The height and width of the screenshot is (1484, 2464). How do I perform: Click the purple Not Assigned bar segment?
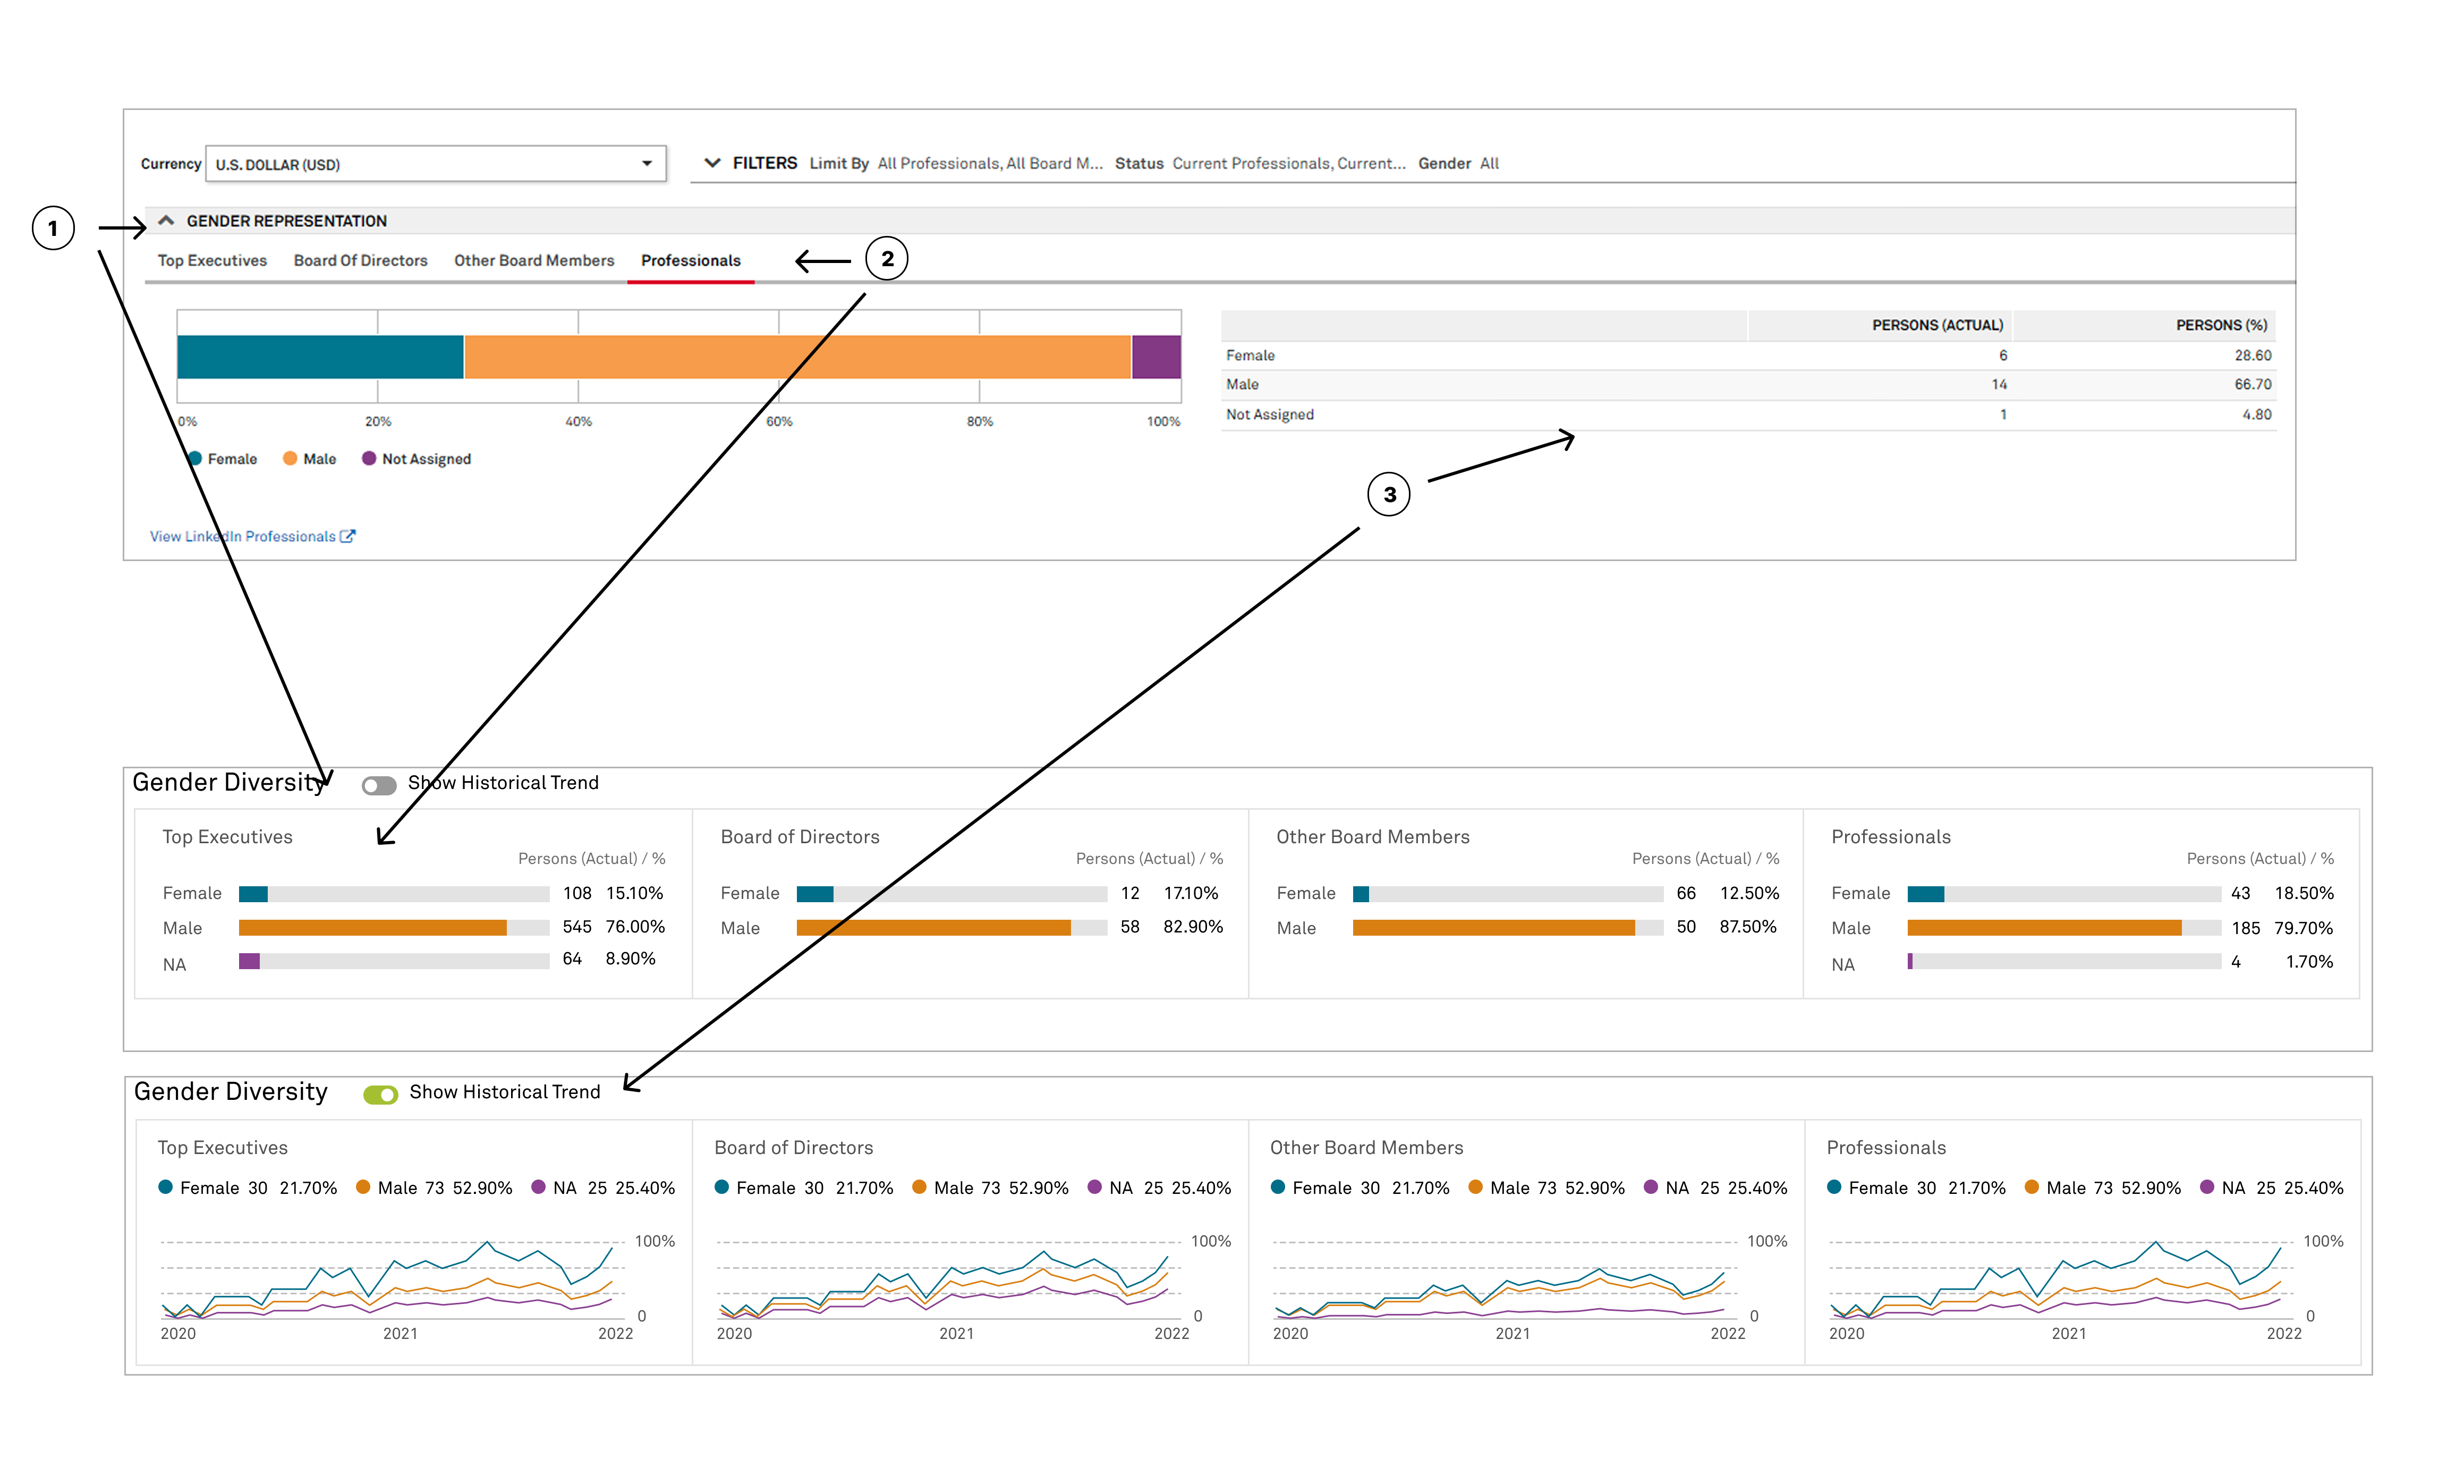(1155, 357)
